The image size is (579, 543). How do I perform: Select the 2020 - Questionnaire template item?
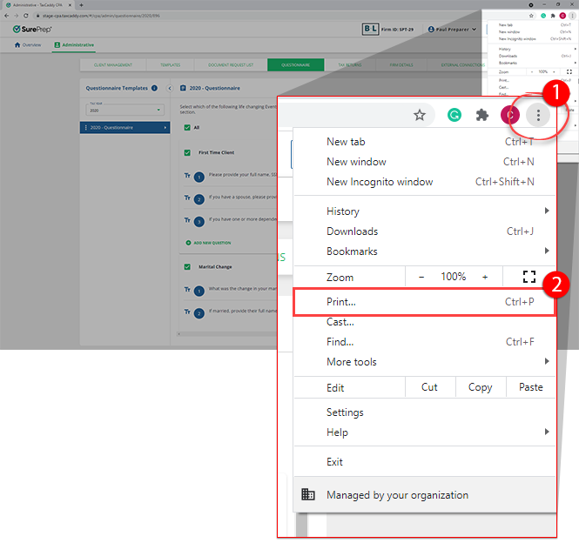[x=125, y=128]
